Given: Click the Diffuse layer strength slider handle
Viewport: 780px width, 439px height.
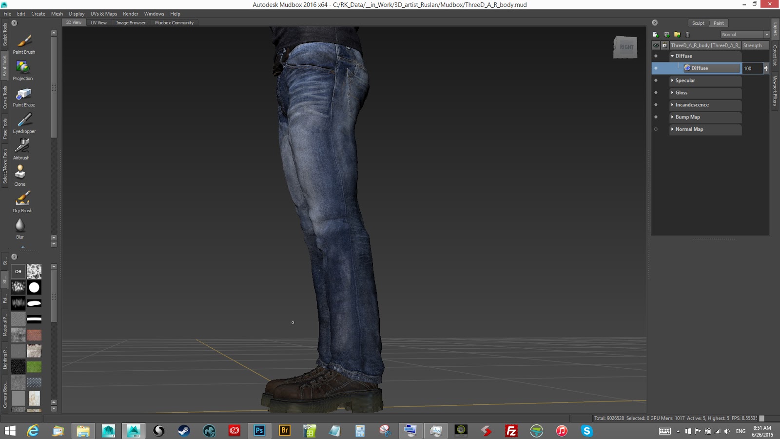Looking at the screenshot, I should [x=766, y=68].
